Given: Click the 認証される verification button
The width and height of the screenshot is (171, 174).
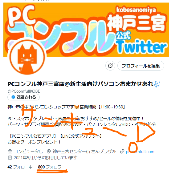Looking at the screenshot, I should [23, 97].
